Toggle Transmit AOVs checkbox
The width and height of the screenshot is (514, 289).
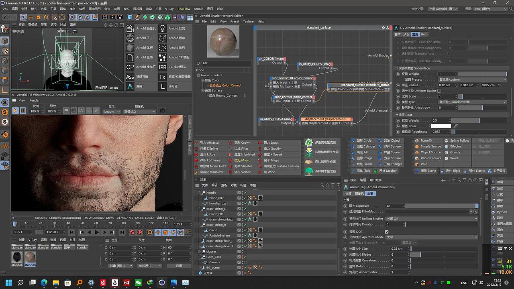(x=449, y=53)
